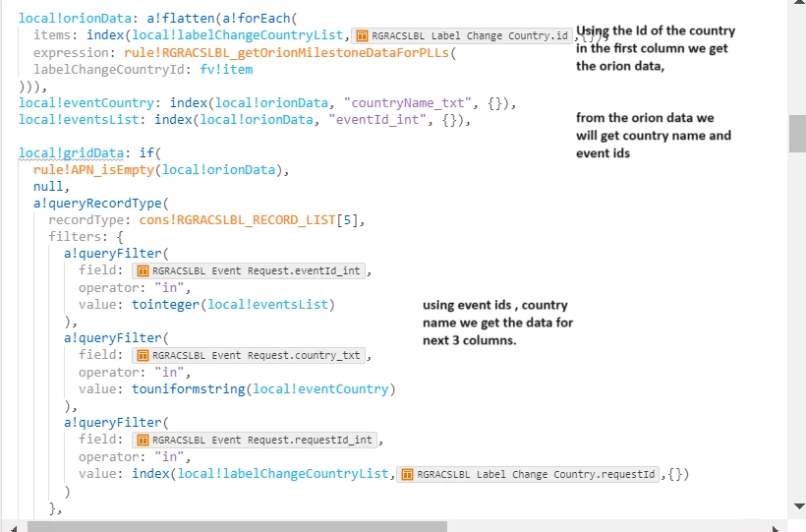Click 'local!labelChangeCountryList' in last value line
Viewport: 806px width, 532px height.
pyautogui.click(x=283, y=473)
